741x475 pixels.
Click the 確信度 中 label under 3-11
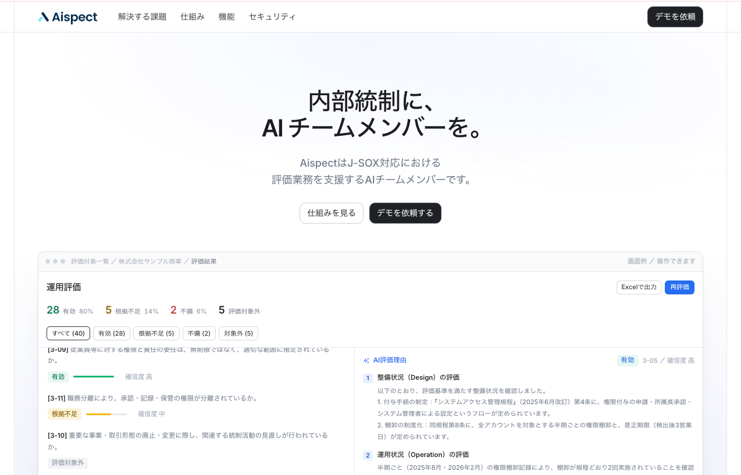point(152,414)
